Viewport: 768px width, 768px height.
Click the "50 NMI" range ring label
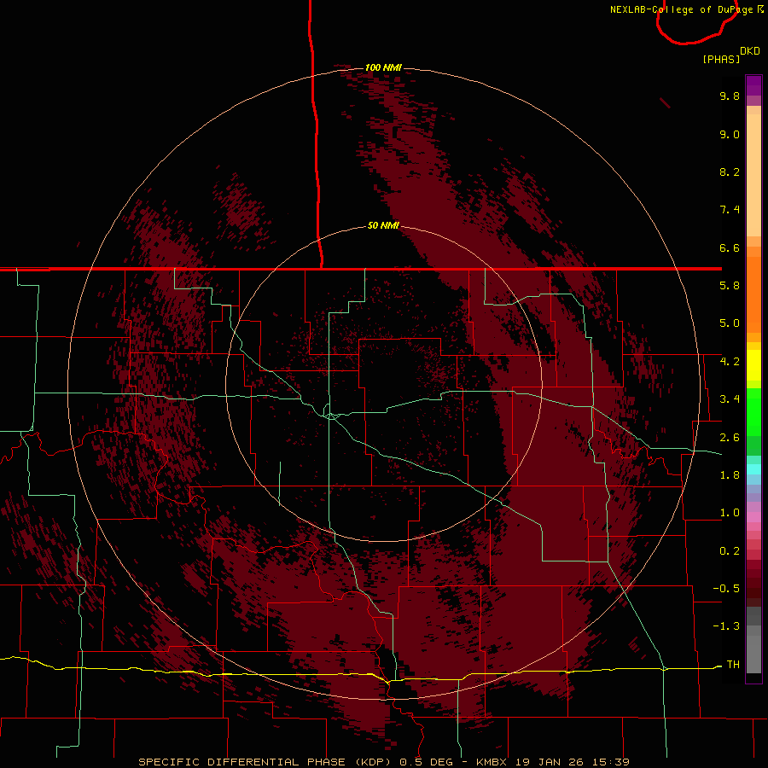(383, 225)
